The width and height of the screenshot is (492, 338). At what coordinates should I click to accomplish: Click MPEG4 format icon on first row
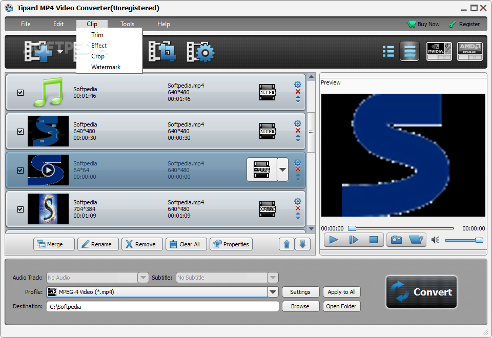267,92
